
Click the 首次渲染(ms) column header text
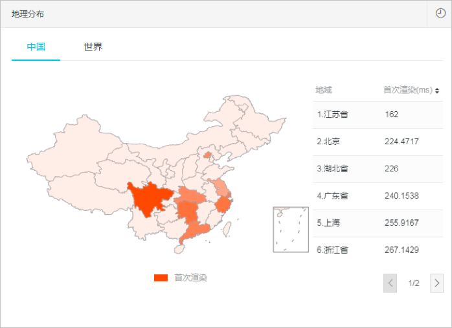click(x=407, y=90)
